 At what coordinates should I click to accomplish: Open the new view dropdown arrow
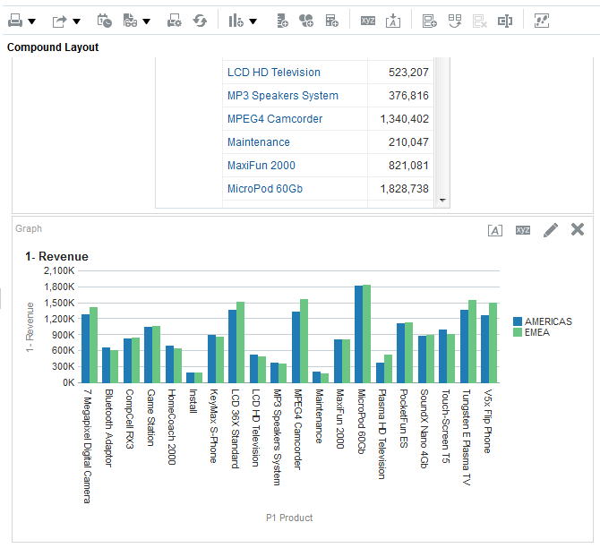pos(253,21)
